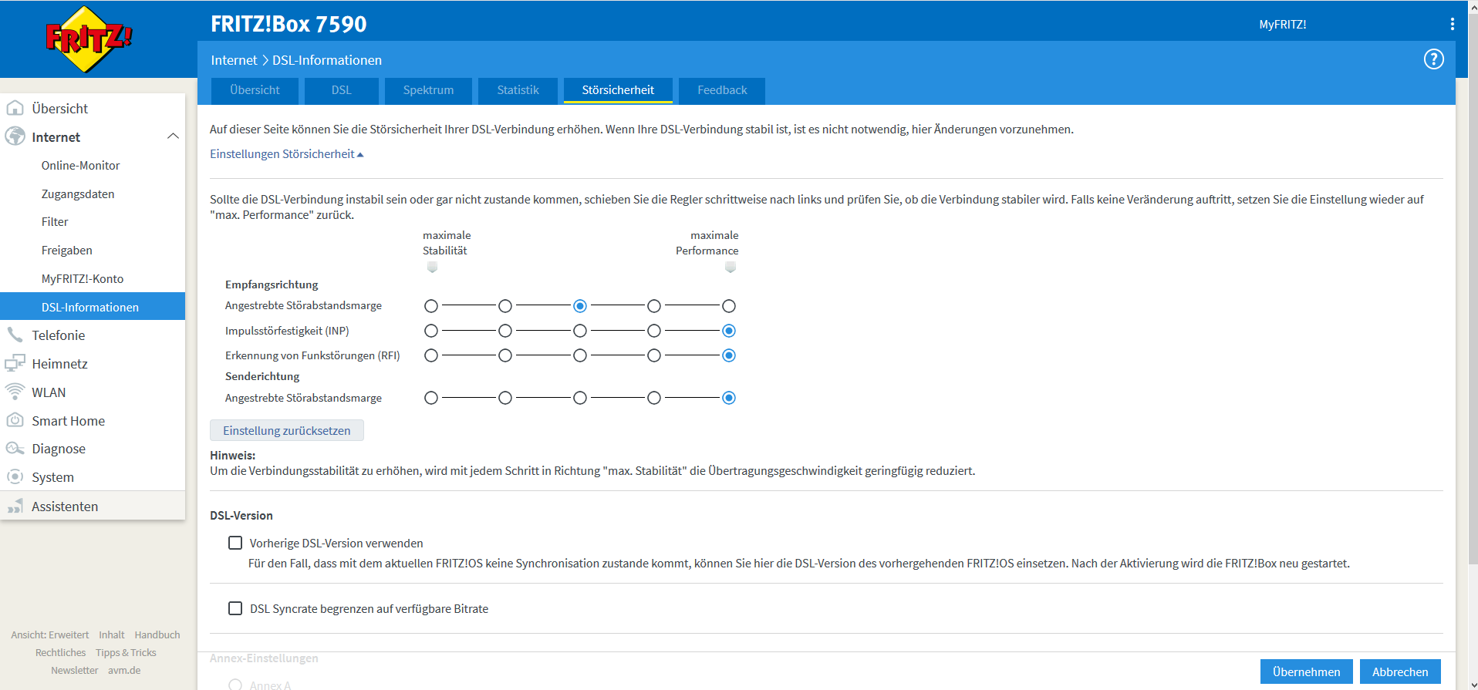1478x690 pixels.
Task: Click the System gear icon
Action: (x=15, y=476)
